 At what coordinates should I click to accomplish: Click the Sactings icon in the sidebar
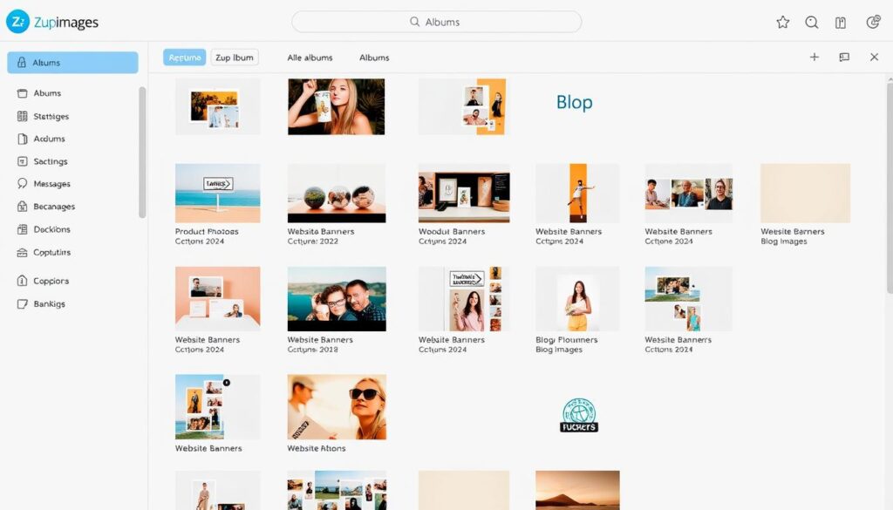pyautogui.click(x=22, y=161)
